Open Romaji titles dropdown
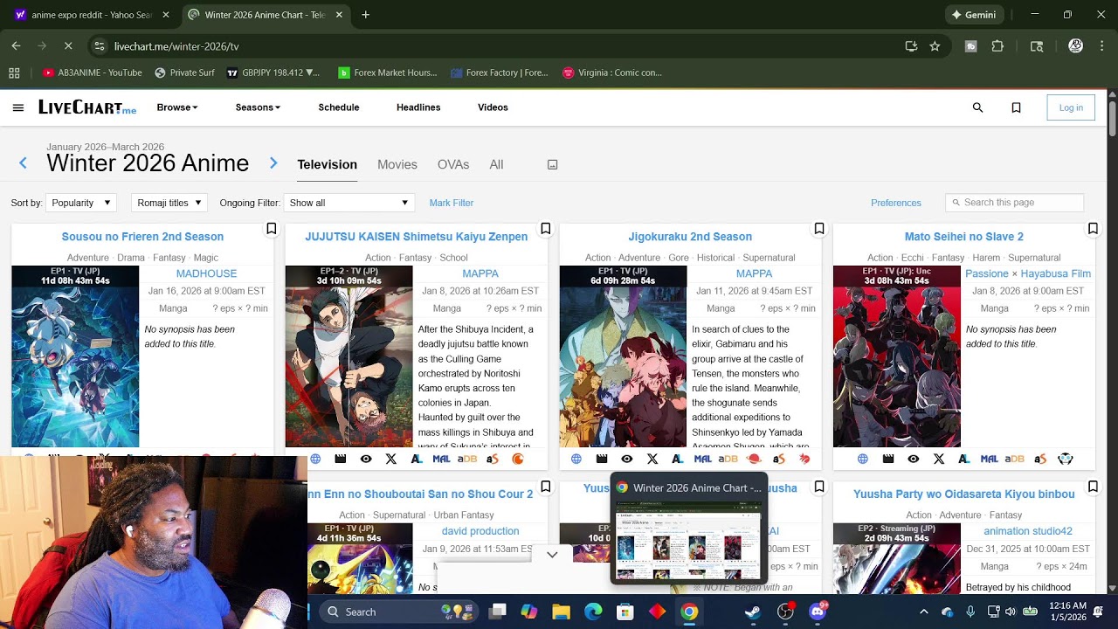The image size is (1118, 629). click(x=169, y=203)
